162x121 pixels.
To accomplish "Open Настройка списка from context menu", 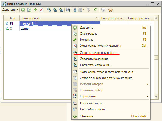I will point(94,109).
